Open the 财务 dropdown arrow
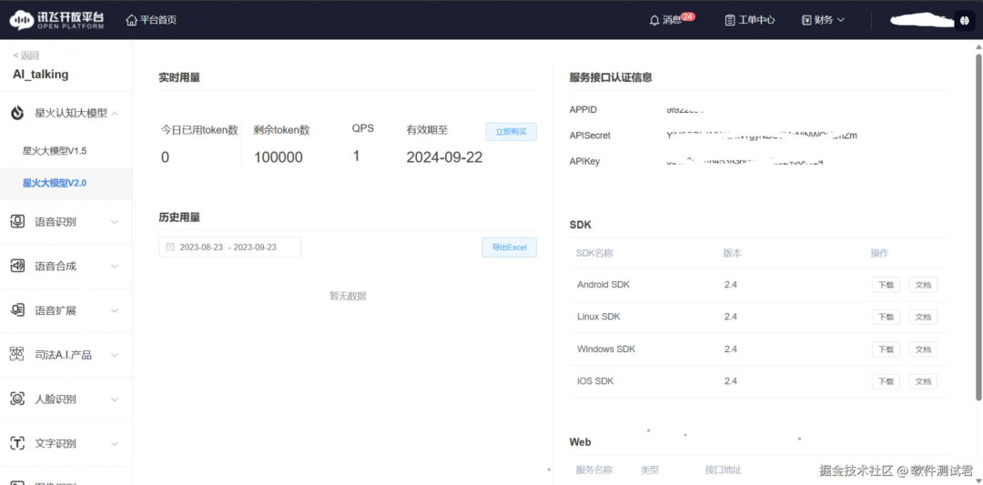983x485 pixels. pos(841,20)
